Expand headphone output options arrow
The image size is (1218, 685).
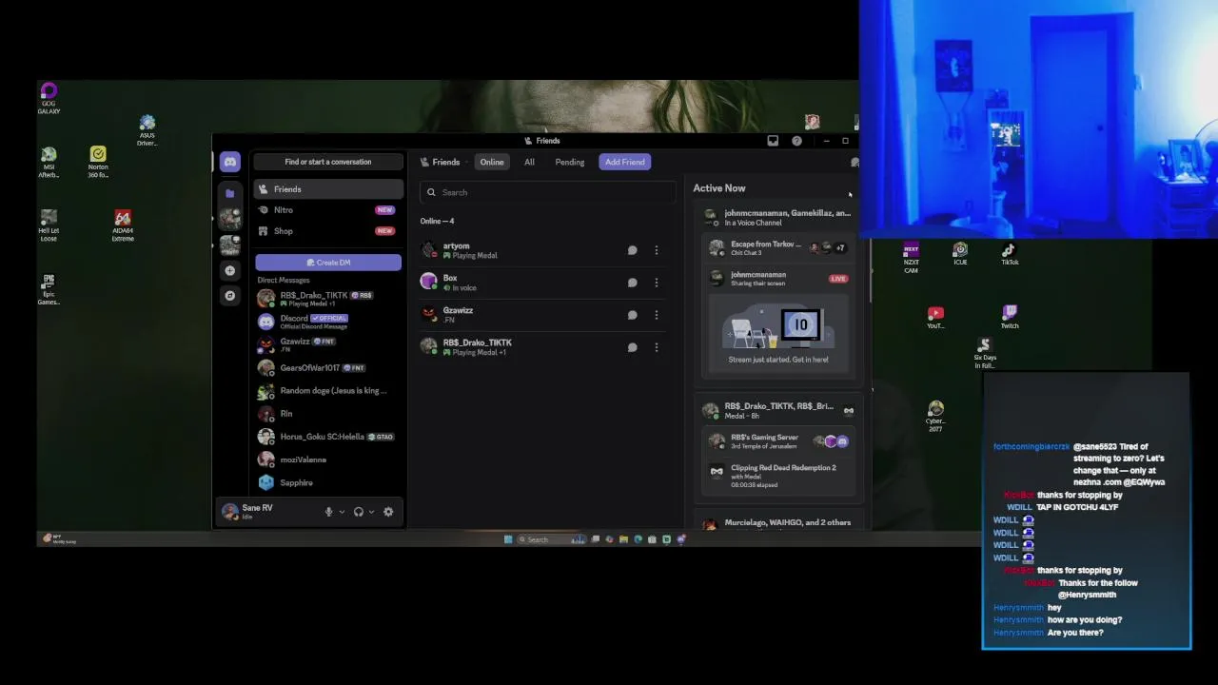371,512
